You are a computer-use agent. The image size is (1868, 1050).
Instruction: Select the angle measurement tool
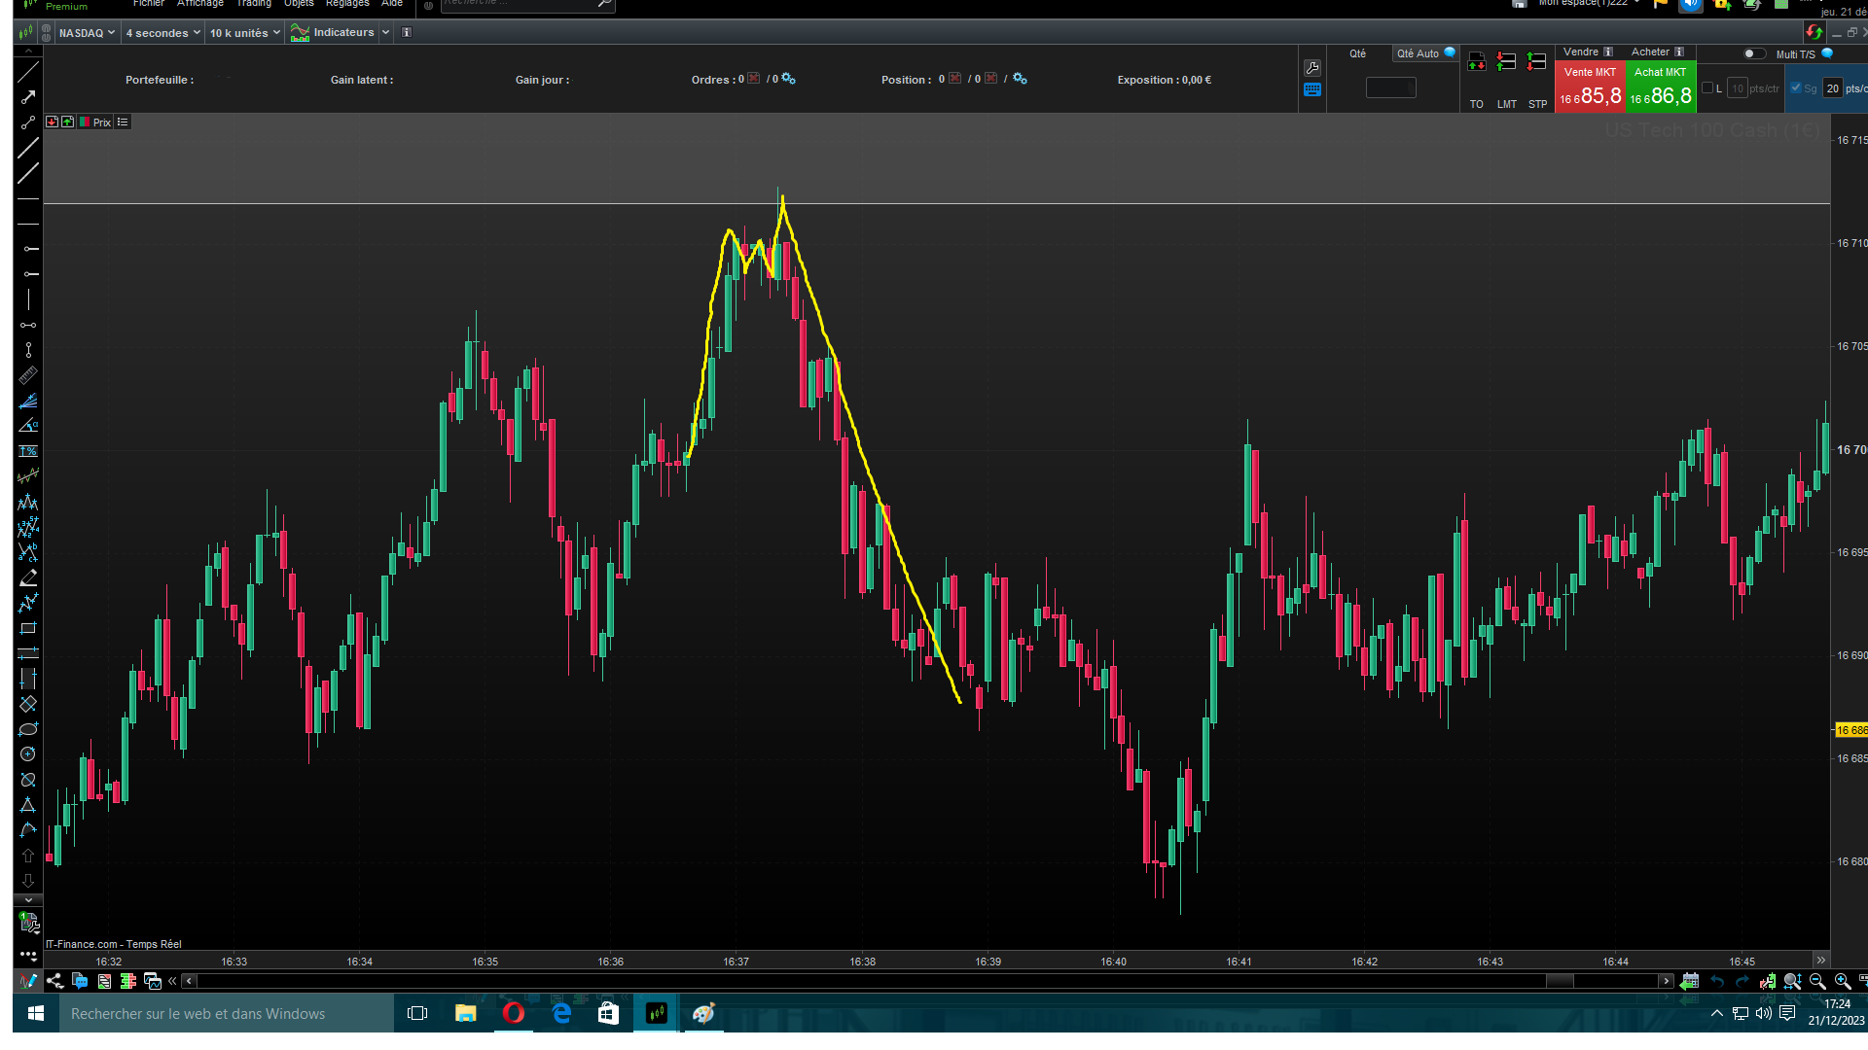(28, 426)
